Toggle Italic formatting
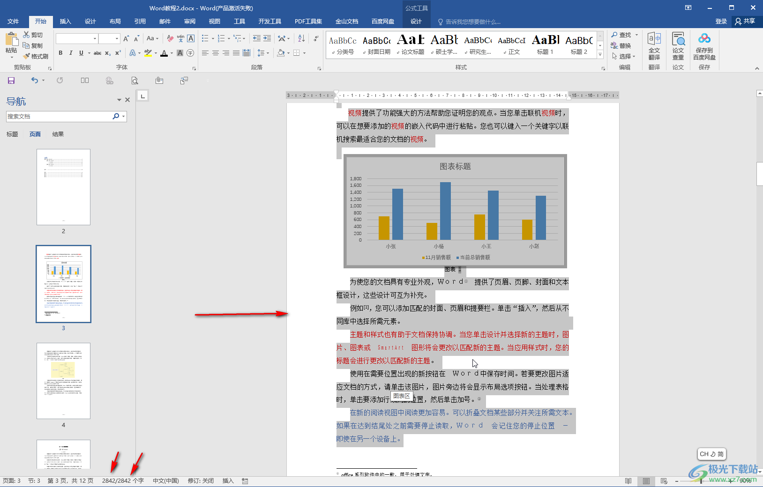The width and height of the screenshot is (763, 487). [x=71, y=53]
